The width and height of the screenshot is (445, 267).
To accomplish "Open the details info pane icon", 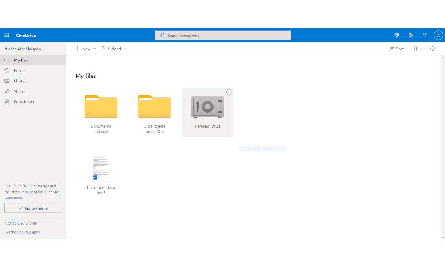I will (x=433, y=49).
